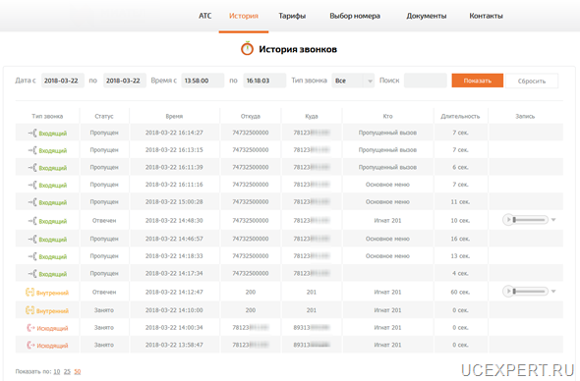
Task: Show 25 entries per page
Action: click(x=67, y=371)
